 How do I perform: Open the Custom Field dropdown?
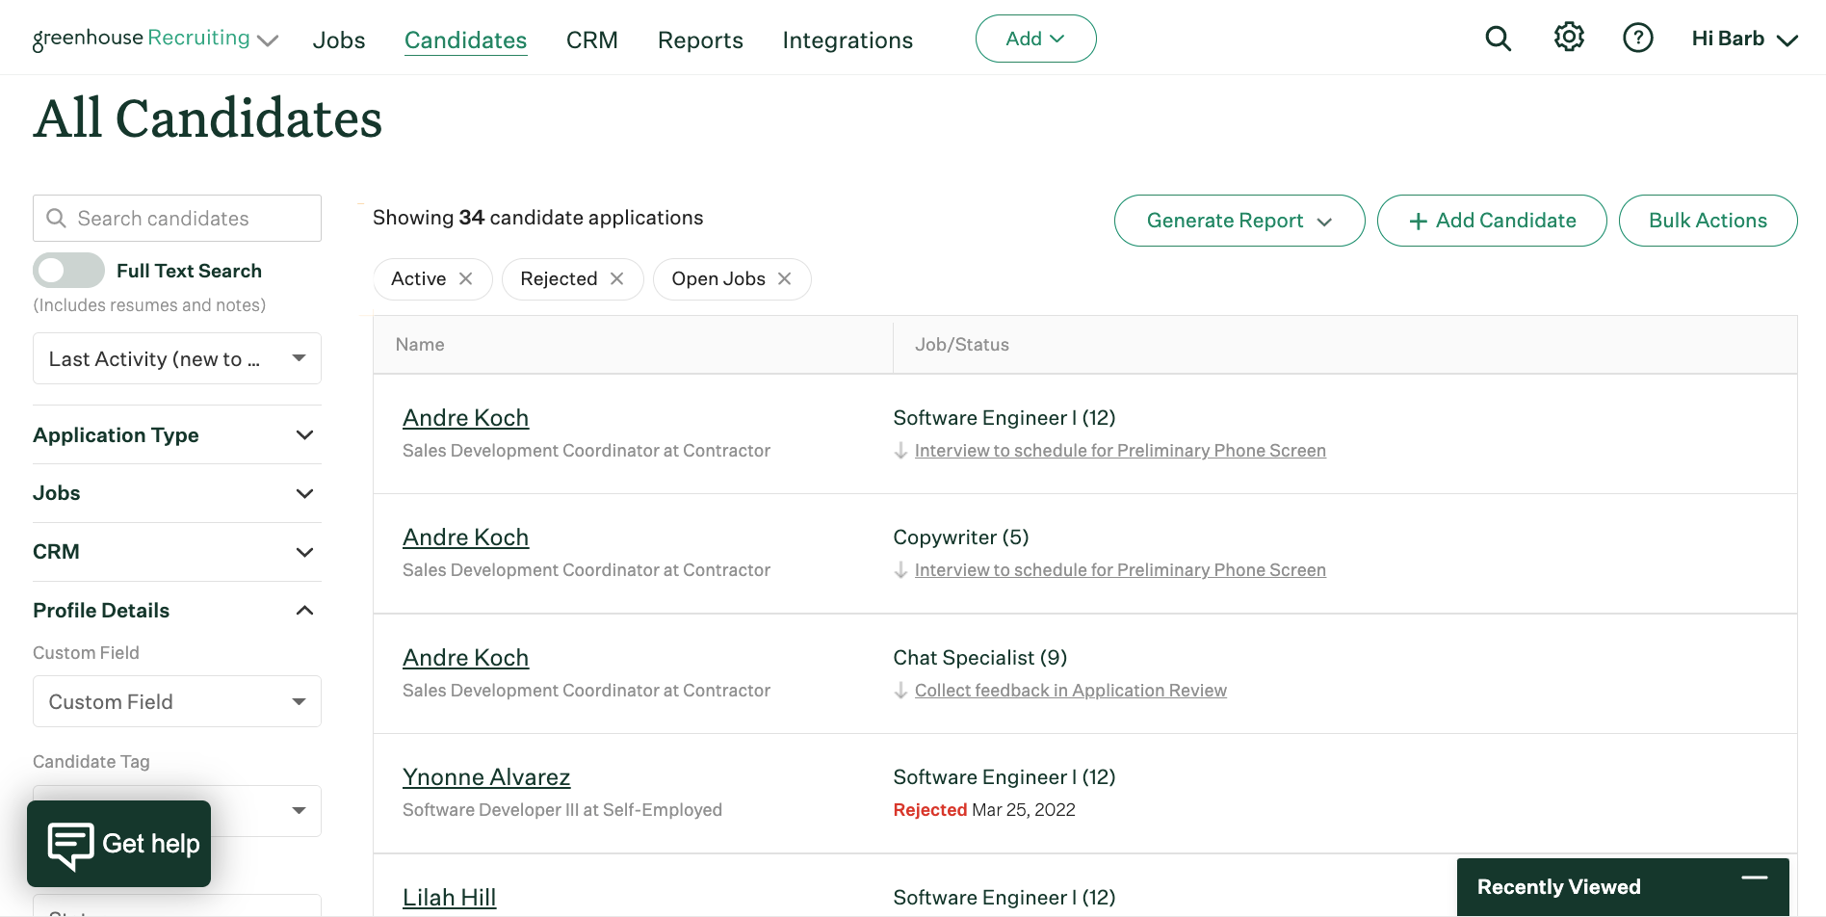(177, 701)
